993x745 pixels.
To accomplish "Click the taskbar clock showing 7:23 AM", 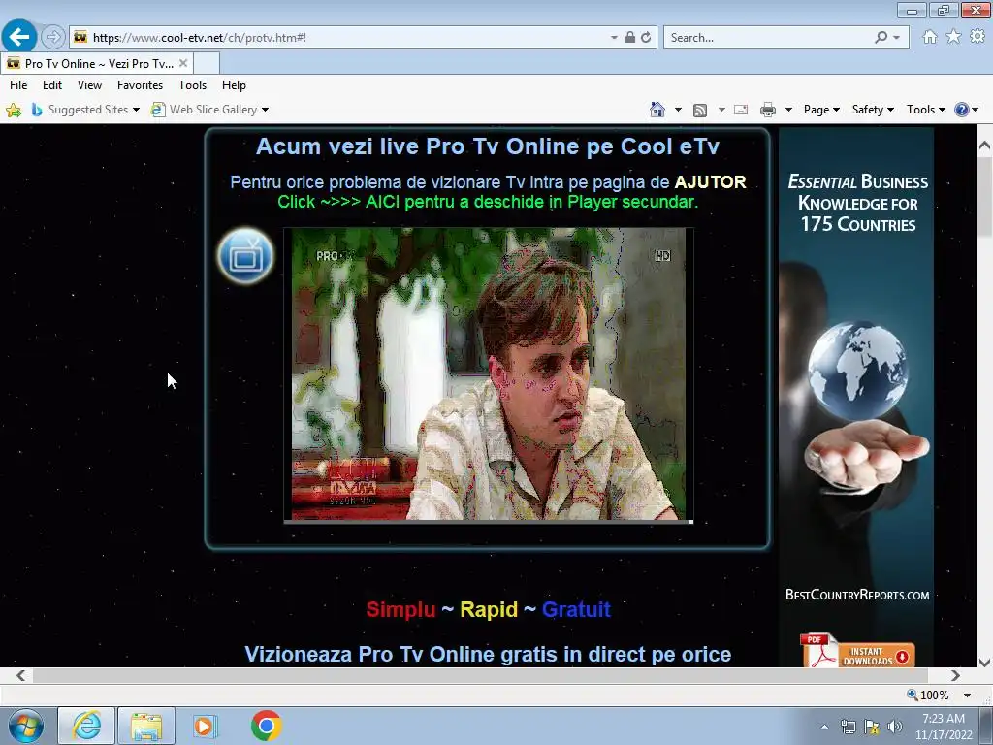I will 944,727.
